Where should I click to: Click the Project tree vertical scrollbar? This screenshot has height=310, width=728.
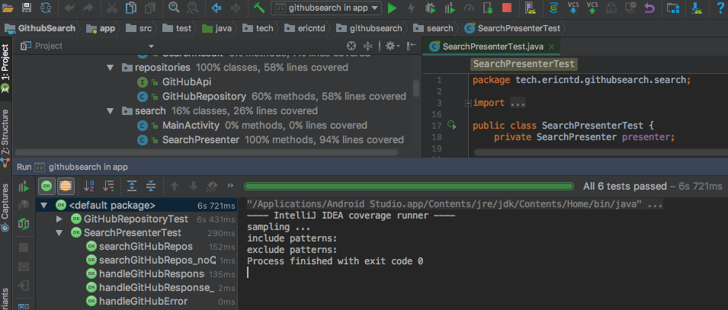tap(415, 88)
